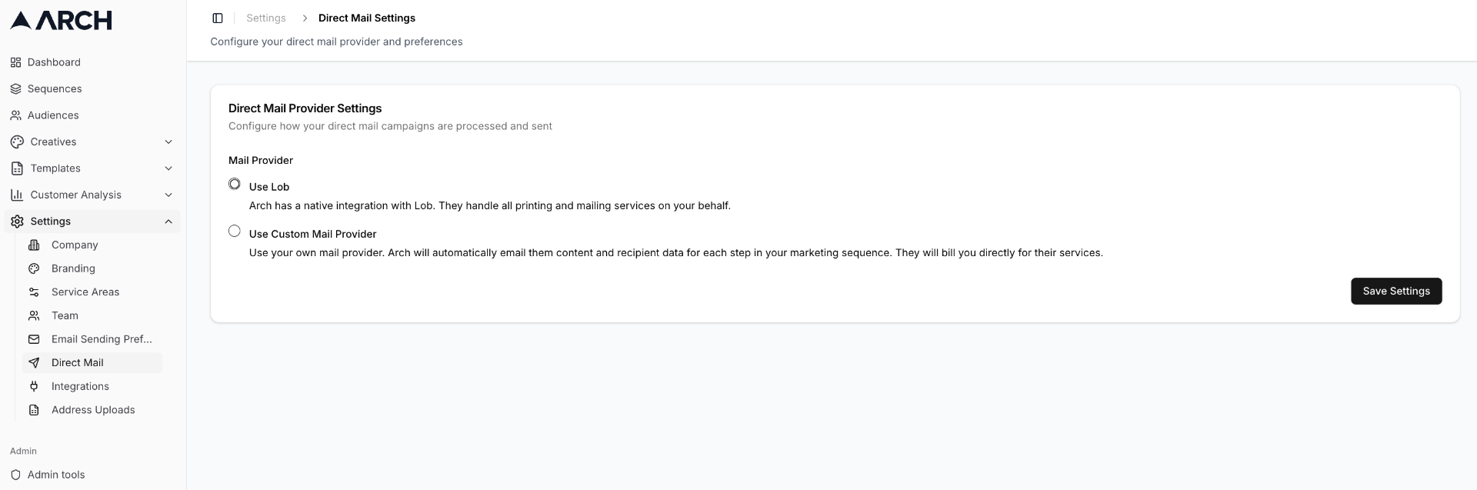Open Settings from the breadcrumb
The width and height of the screenshot is (1477, 490).
265,17
